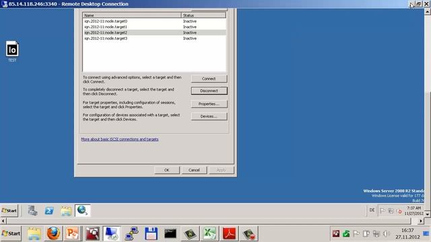
Task: Open target Properties dialog
Action: pyautogui.click(x=209, y=104)
